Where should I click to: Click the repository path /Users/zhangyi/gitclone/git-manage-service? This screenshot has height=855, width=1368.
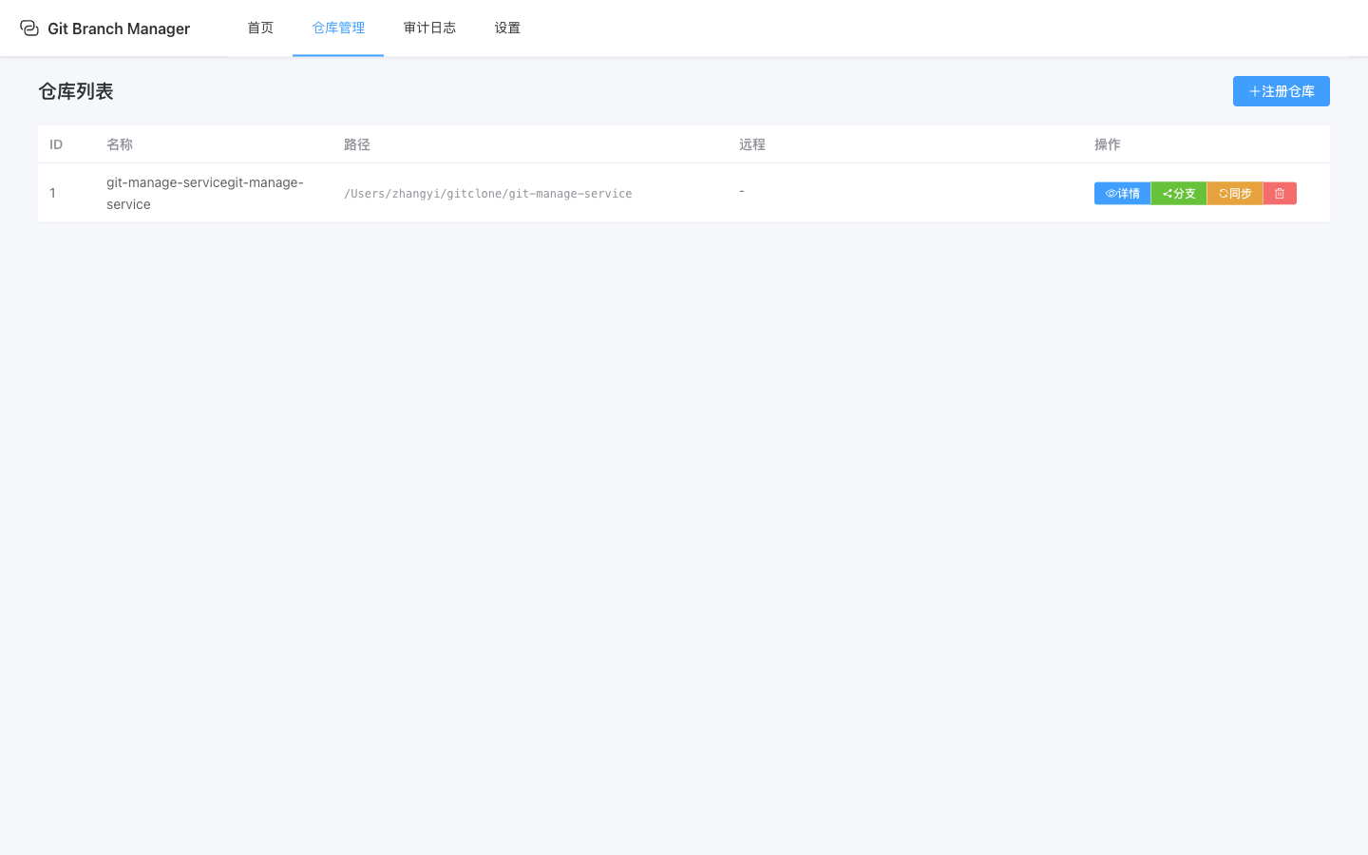488,193
